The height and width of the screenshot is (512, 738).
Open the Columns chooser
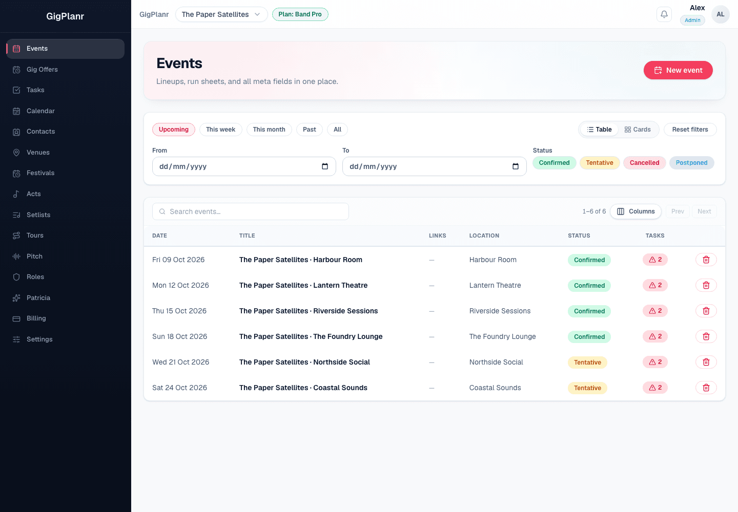(636, 211)
